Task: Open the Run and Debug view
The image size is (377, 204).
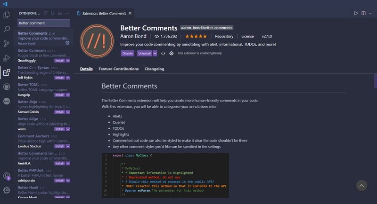Action: pos(7,58)
